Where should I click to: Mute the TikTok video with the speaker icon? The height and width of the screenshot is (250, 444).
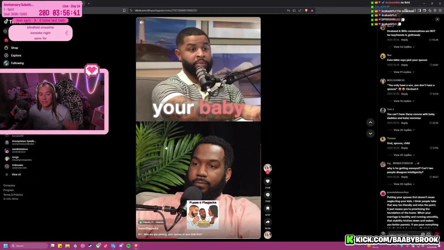point(142,22)
